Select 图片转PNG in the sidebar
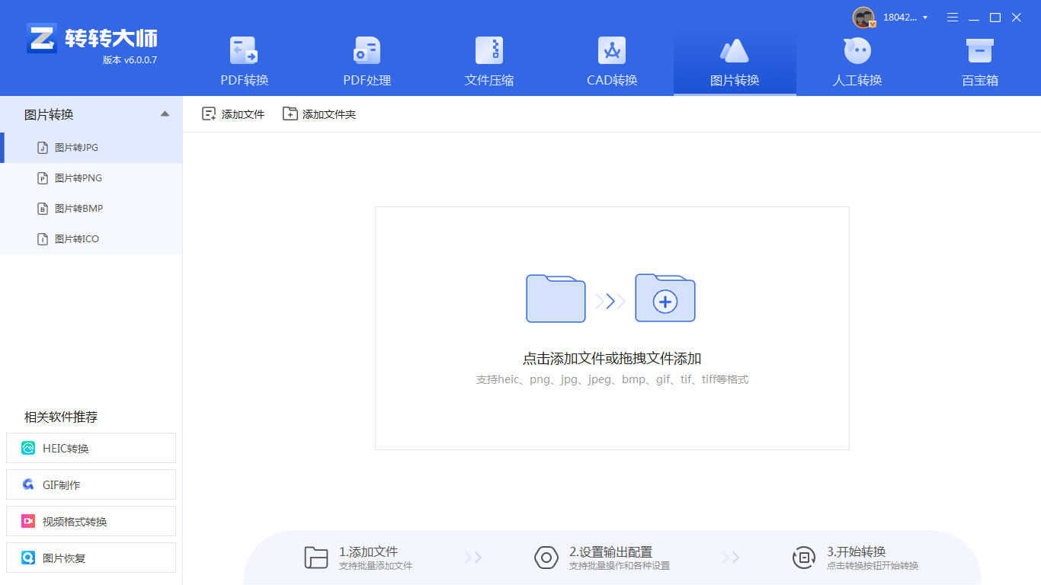Viewport: 1041px width, 585px height. (x=91, y=178)
